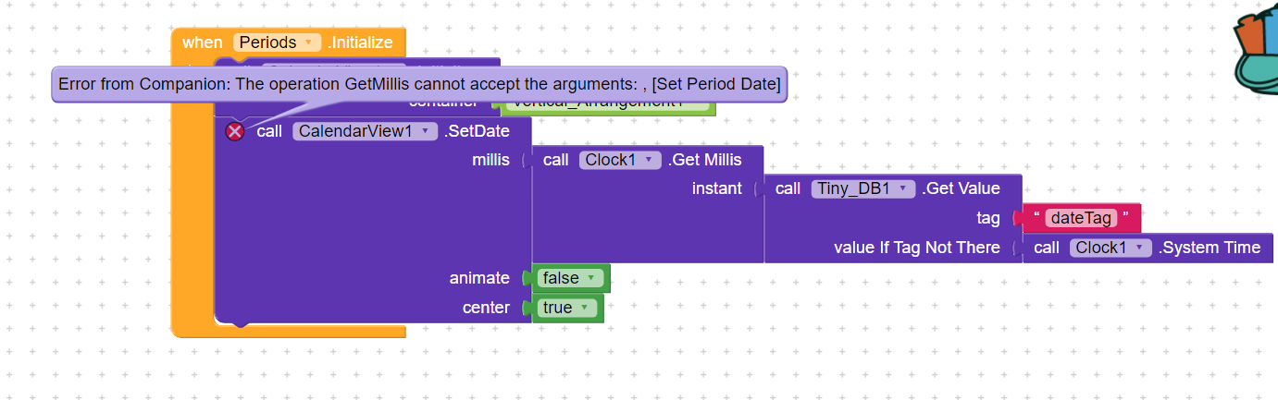1278x400 pixels.
Task: Click the red error icon on SetDate block
Action: coord(235,131)
